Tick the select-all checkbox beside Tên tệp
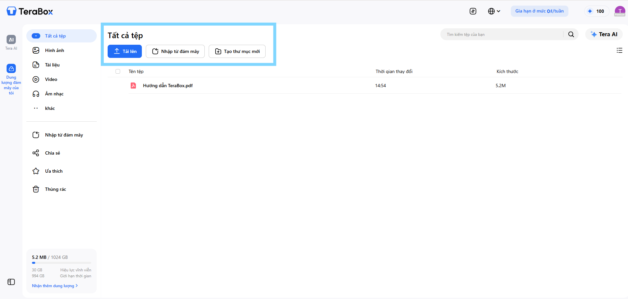Screen dimensions: 628x299 coord(118,71)
